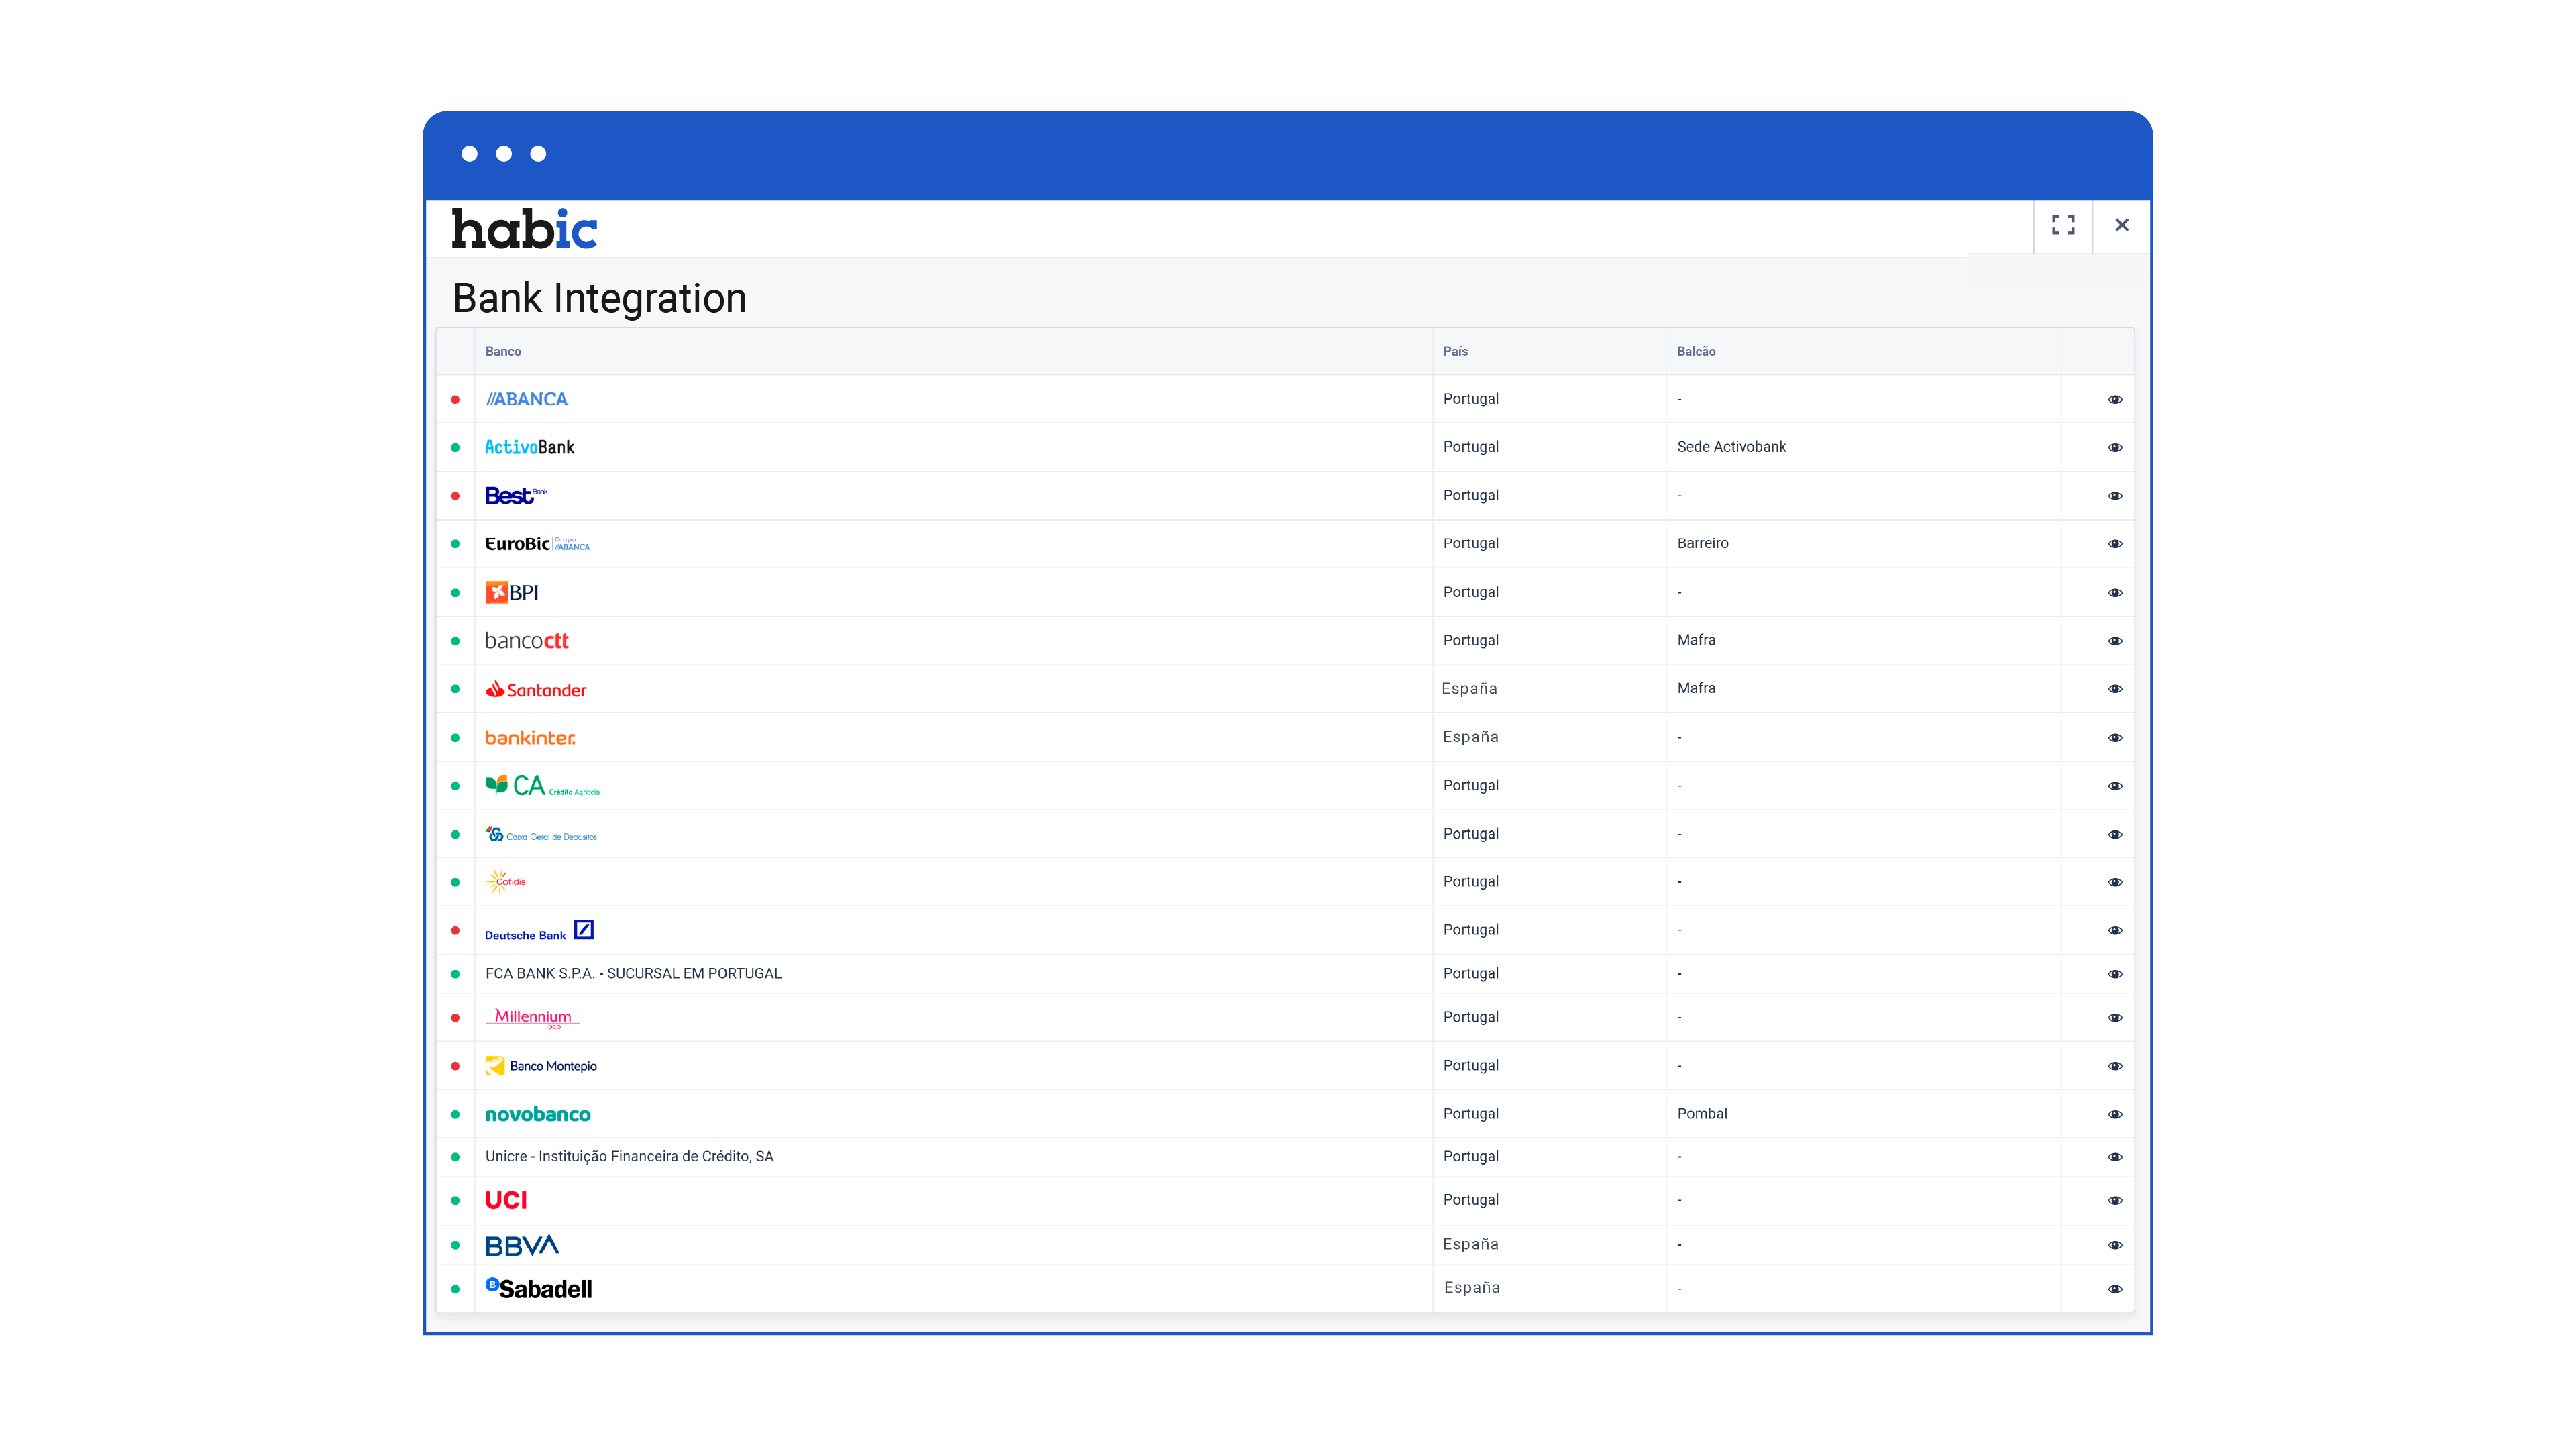
Task: Click the habic logo
Action: click(524, 229)
